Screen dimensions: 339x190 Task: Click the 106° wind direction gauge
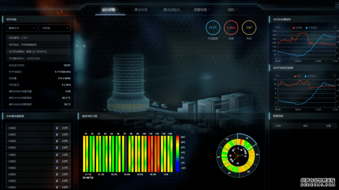[x=249, y=28]
